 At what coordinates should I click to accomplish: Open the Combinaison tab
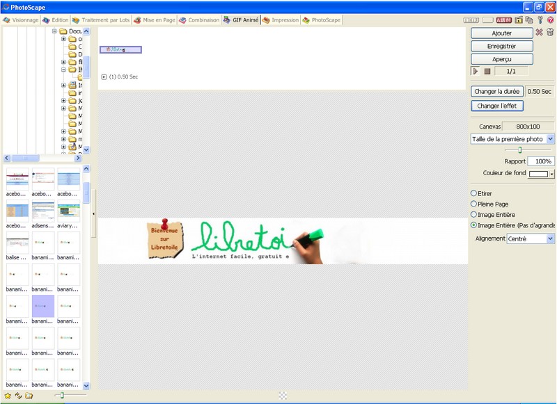[x=199, y=20]
